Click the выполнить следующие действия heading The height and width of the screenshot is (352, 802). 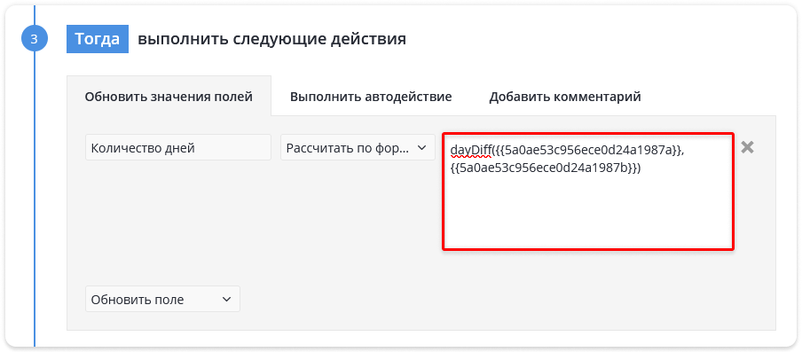272,39
